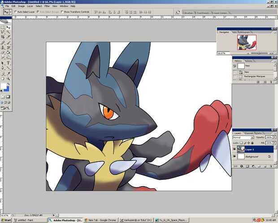Set history brush source for snapshot
278x223 pixels.
coord(235,66)
